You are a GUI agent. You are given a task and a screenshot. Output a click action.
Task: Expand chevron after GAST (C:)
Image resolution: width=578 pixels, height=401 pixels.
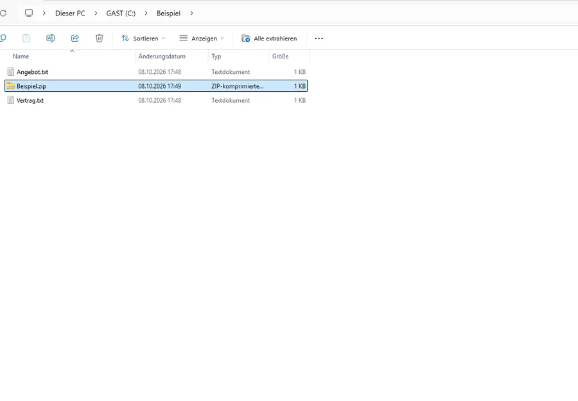(x=146, y=13)
